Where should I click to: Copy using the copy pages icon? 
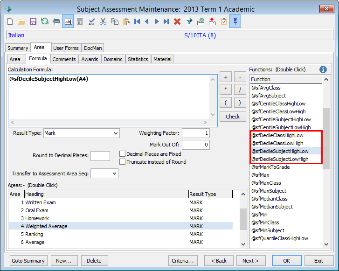(x=115, y=21)
